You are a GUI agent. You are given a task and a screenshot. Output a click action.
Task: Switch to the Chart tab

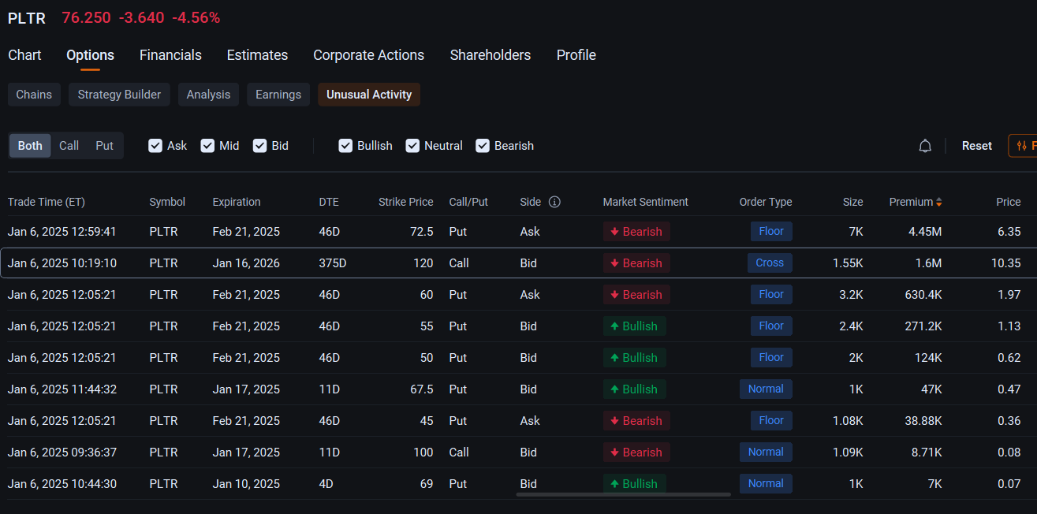[x=24, y=55]
